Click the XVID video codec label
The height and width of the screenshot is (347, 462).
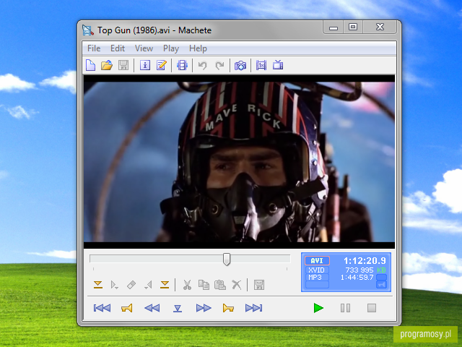click(x=317, y=270)
